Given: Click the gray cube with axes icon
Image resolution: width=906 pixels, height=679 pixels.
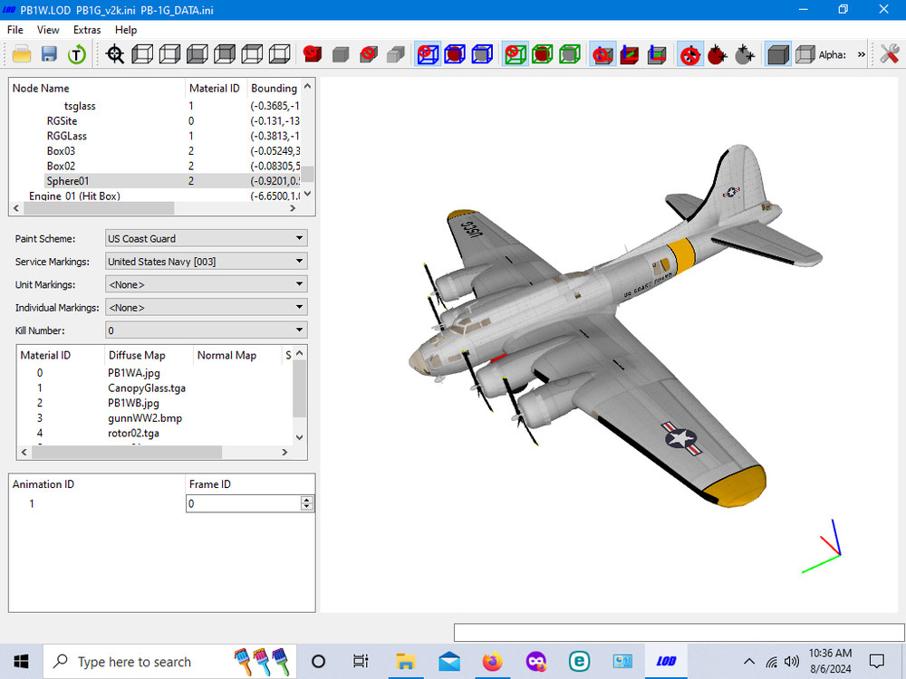Looking at the screenshot, I should [x=657, y=55].
